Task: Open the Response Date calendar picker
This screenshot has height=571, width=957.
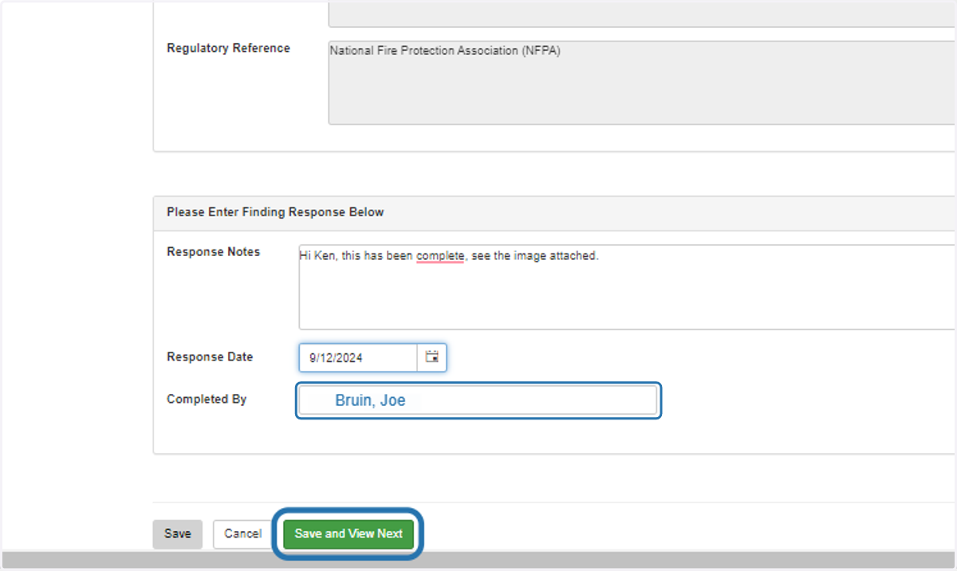Action: pos(432,357)
